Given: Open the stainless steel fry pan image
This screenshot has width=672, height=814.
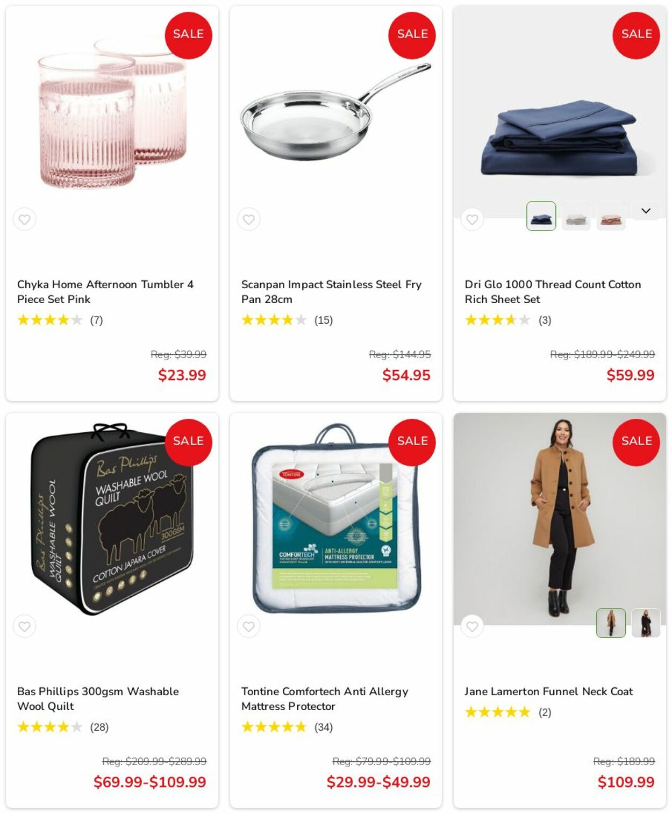Looking at the screenshot, I should click(x=335, y=112).
